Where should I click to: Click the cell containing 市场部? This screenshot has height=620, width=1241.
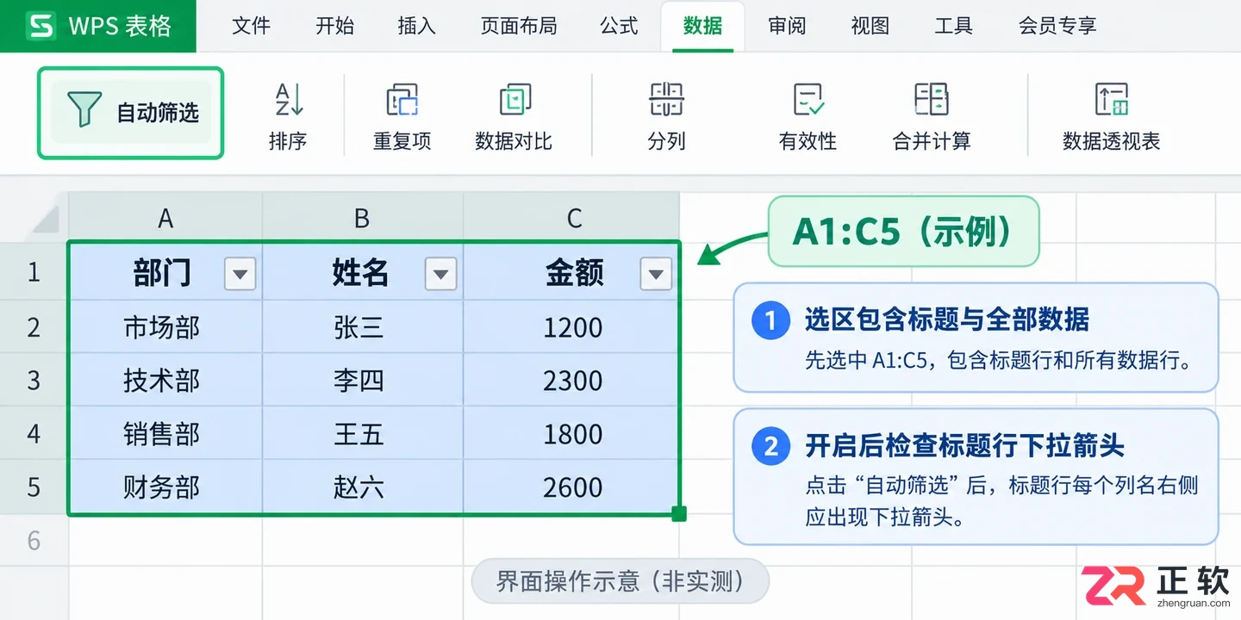click(165, 327)
